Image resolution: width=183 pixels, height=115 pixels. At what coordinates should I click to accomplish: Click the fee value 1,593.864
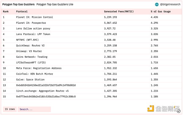tap(110, 80)
